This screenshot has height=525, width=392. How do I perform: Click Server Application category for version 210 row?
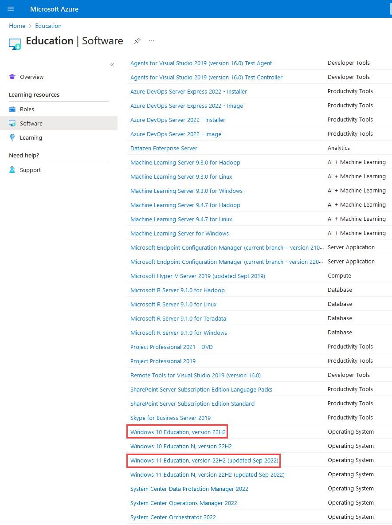point(351,247)
